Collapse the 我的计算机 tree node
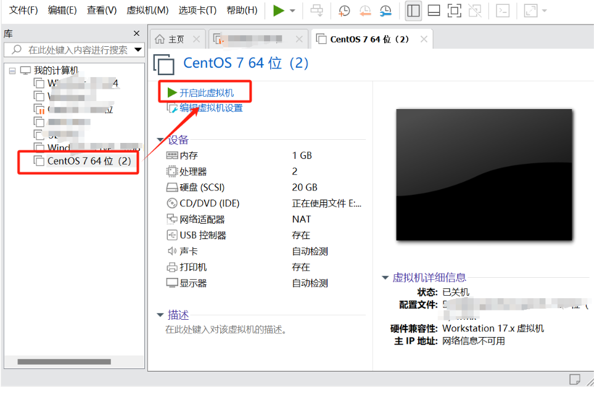This screenshot has width=605, height=406. tap(12, 71)
